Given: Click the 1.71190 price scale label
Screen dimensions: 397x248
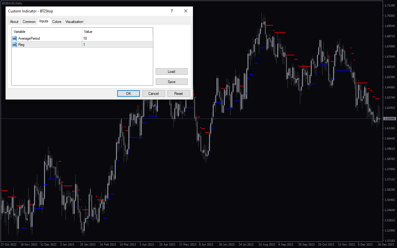Looking at the screenshot, I should coord(390,6).
